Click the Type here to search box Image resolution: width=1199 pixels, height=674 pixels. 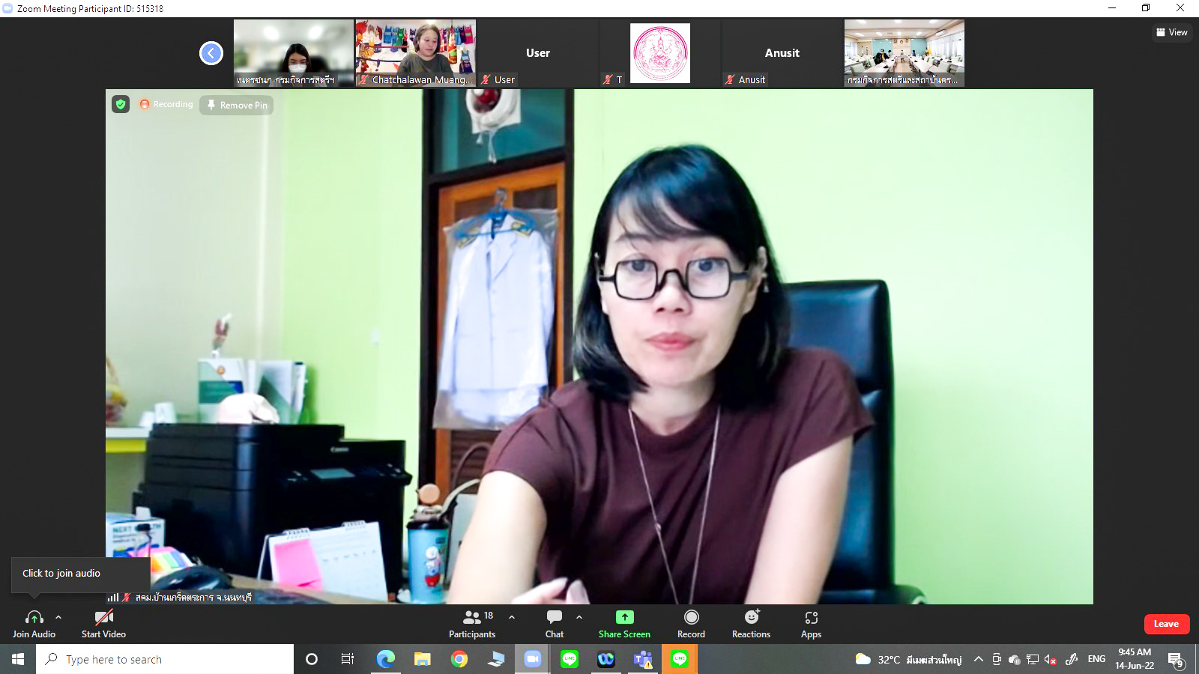click(165, 659)
